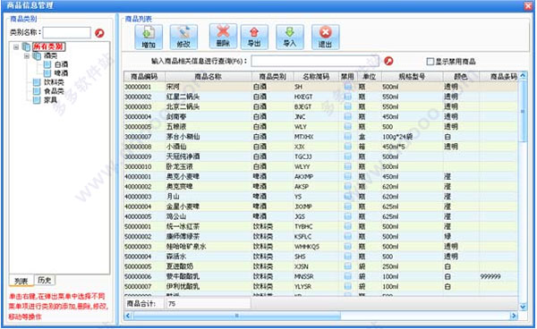This screenshot has height=329, width=537.
Task: Click the 删除 delete product toolbar icon
Action: coord(223,37)
